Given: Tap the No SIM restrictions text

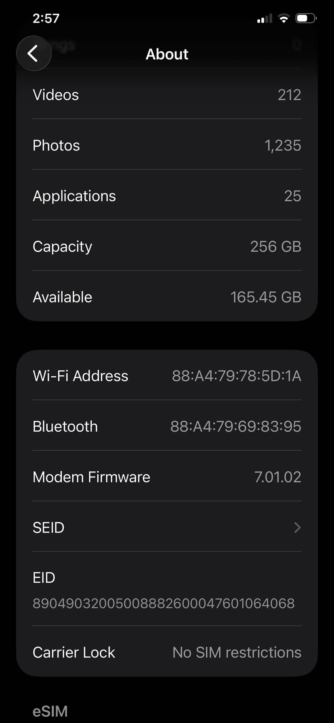Looking at the screenshot, I should pos(237,652).
